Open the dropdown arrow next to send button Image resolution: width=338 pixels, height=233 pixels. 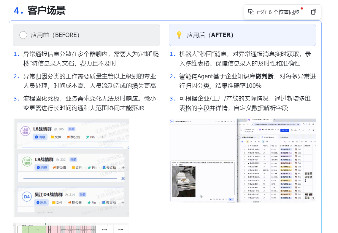(x=233, y=200)
